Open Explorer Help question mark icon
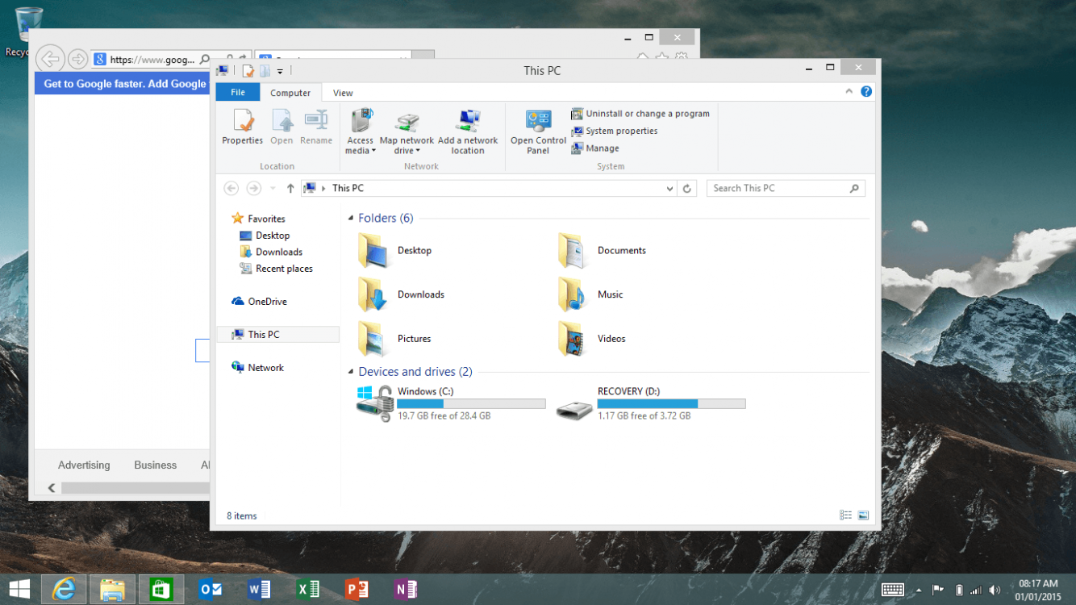Image resolution: width=1076 pixels, height=605 pixels. [866, 92]
